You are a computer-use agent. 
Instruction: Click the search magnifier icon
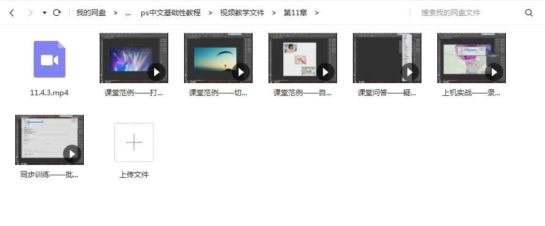tap(529, 13)
